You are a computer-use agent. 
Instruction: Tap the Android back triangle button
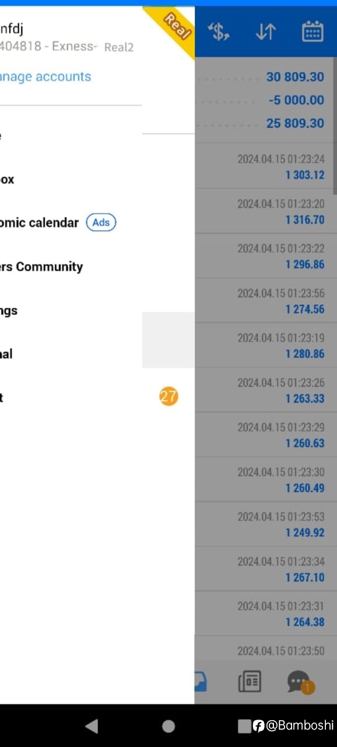92,725
